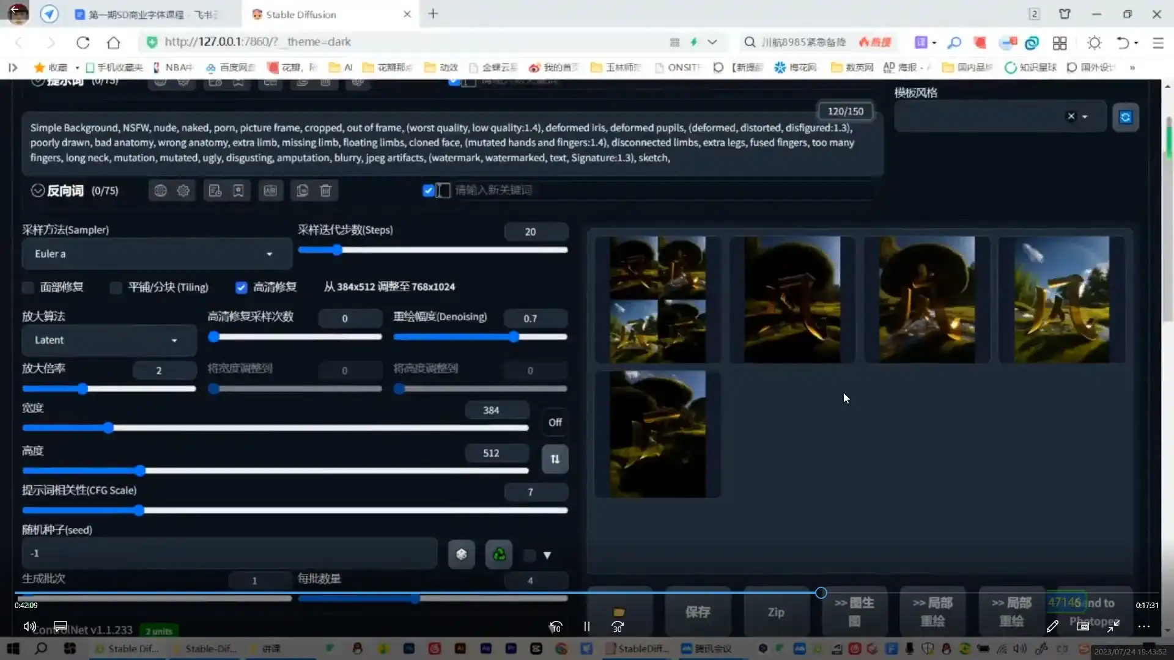Click the green recycle seed icon
The height and width of the screenshot is (660, 1174).
click(499, 554)
